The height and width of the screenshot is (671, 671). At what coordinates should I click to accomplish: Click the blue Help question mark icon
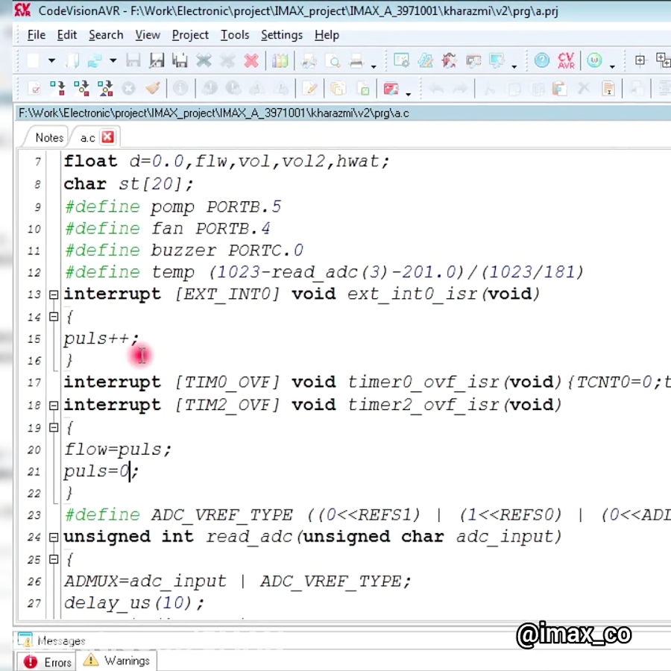click(542, 61)
